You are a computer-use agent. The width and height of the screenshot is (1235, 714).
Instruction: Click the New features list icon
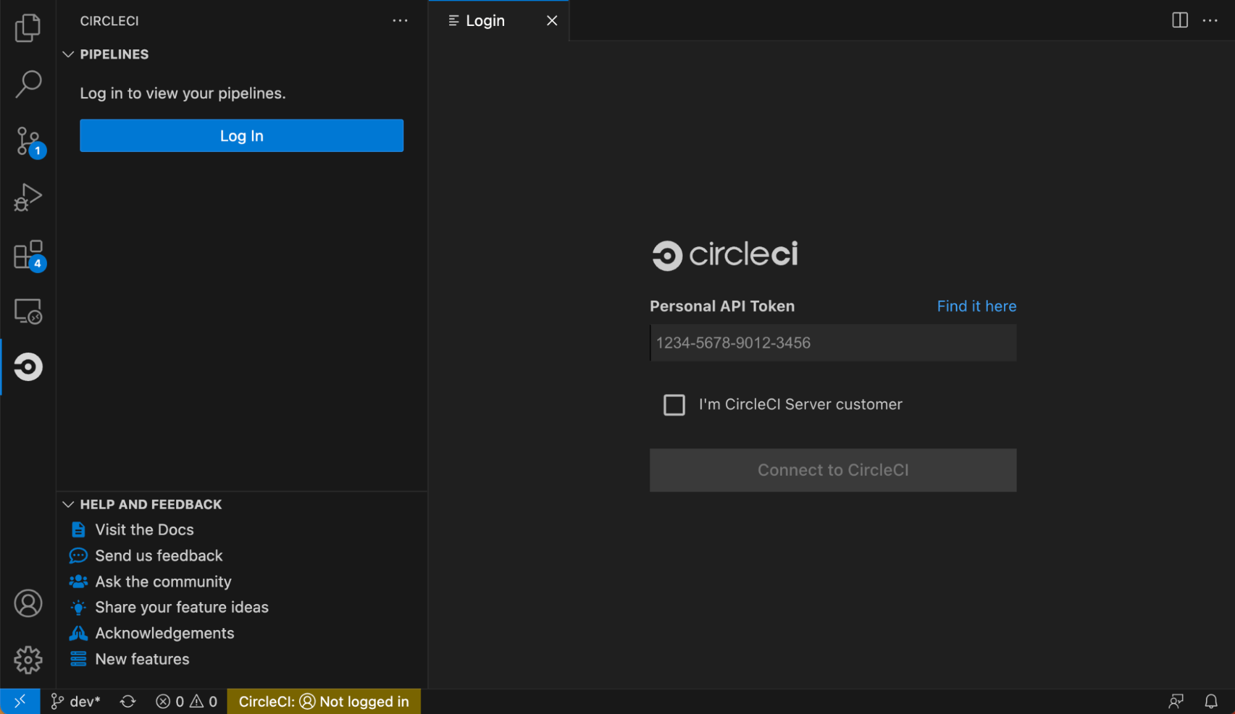pos(78,659)
